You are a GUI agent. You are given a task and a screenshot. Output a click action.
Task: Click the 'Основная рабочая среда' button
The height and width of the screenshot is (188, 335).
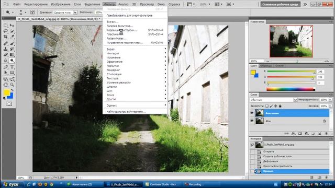point(281,4)
